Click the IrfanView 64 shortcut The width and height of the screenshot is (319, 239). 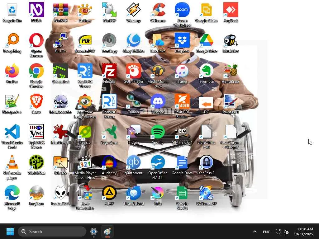pos(61,134)
